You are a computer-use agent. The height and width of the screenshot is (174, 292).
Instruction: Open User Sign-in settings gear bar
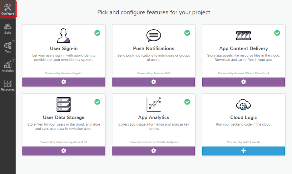[64, 82]
